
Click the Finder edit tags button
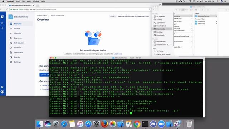point(208,10)
